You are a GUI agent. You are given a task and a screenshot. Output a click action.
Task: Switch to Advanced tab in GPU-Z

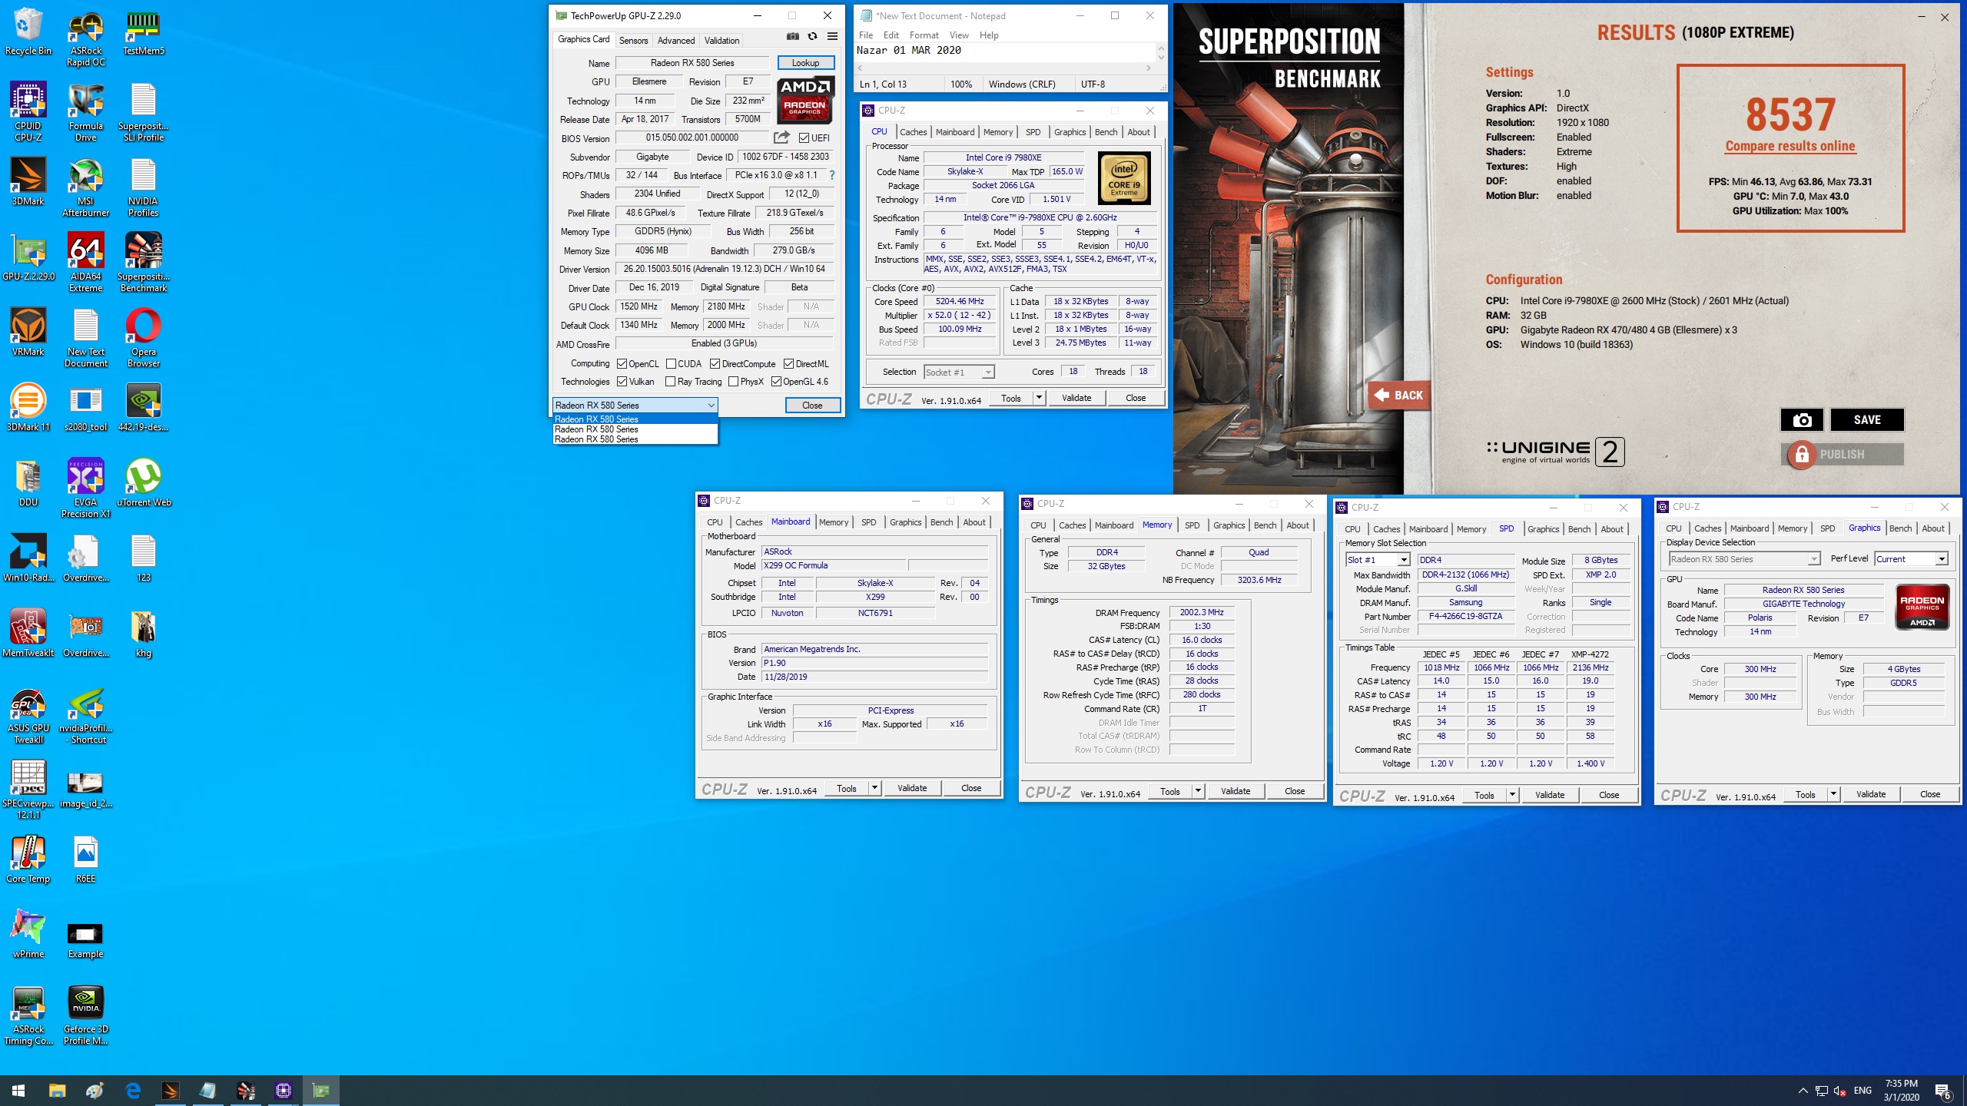[x=676, y=41]
